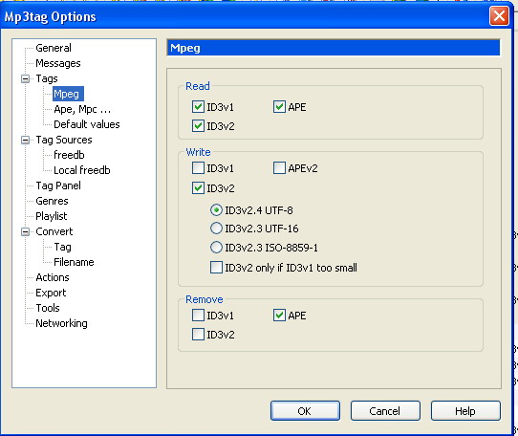Uncheck ID3v1 in the Read group
The image size is (518, 436).
[x=198, y=107]
